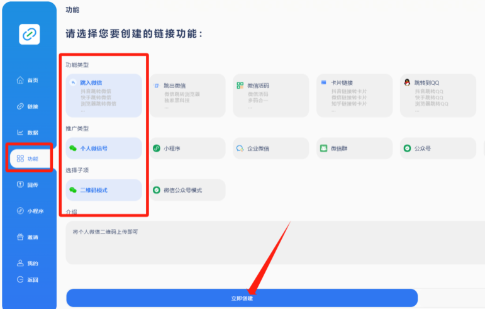Click the 个人微信号 WeChat icon
The width and height of the screenshot is (485, 309).
pyautogui.click(x=73, y=148)
